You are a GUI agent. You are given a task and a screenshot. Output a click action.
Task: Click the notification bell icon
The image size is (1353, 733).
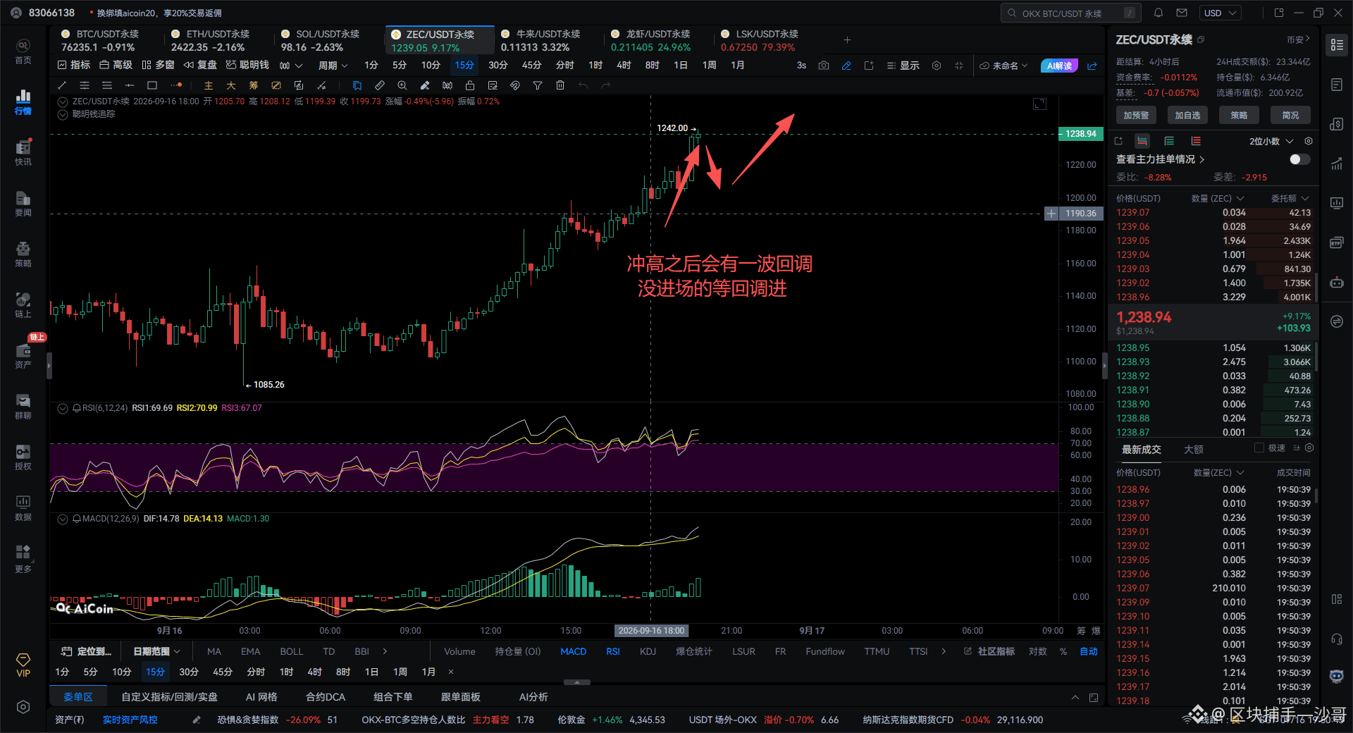coord(1159,13)
